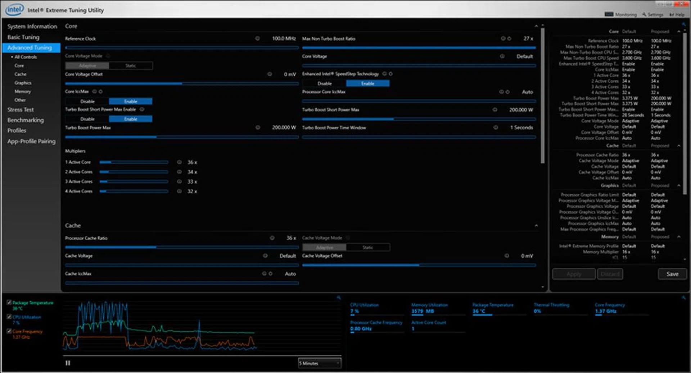This screenshot has width=691, height=373.
Task: Disable Enhanced Intel SpeedStep Technology
Action: [324, 83]
